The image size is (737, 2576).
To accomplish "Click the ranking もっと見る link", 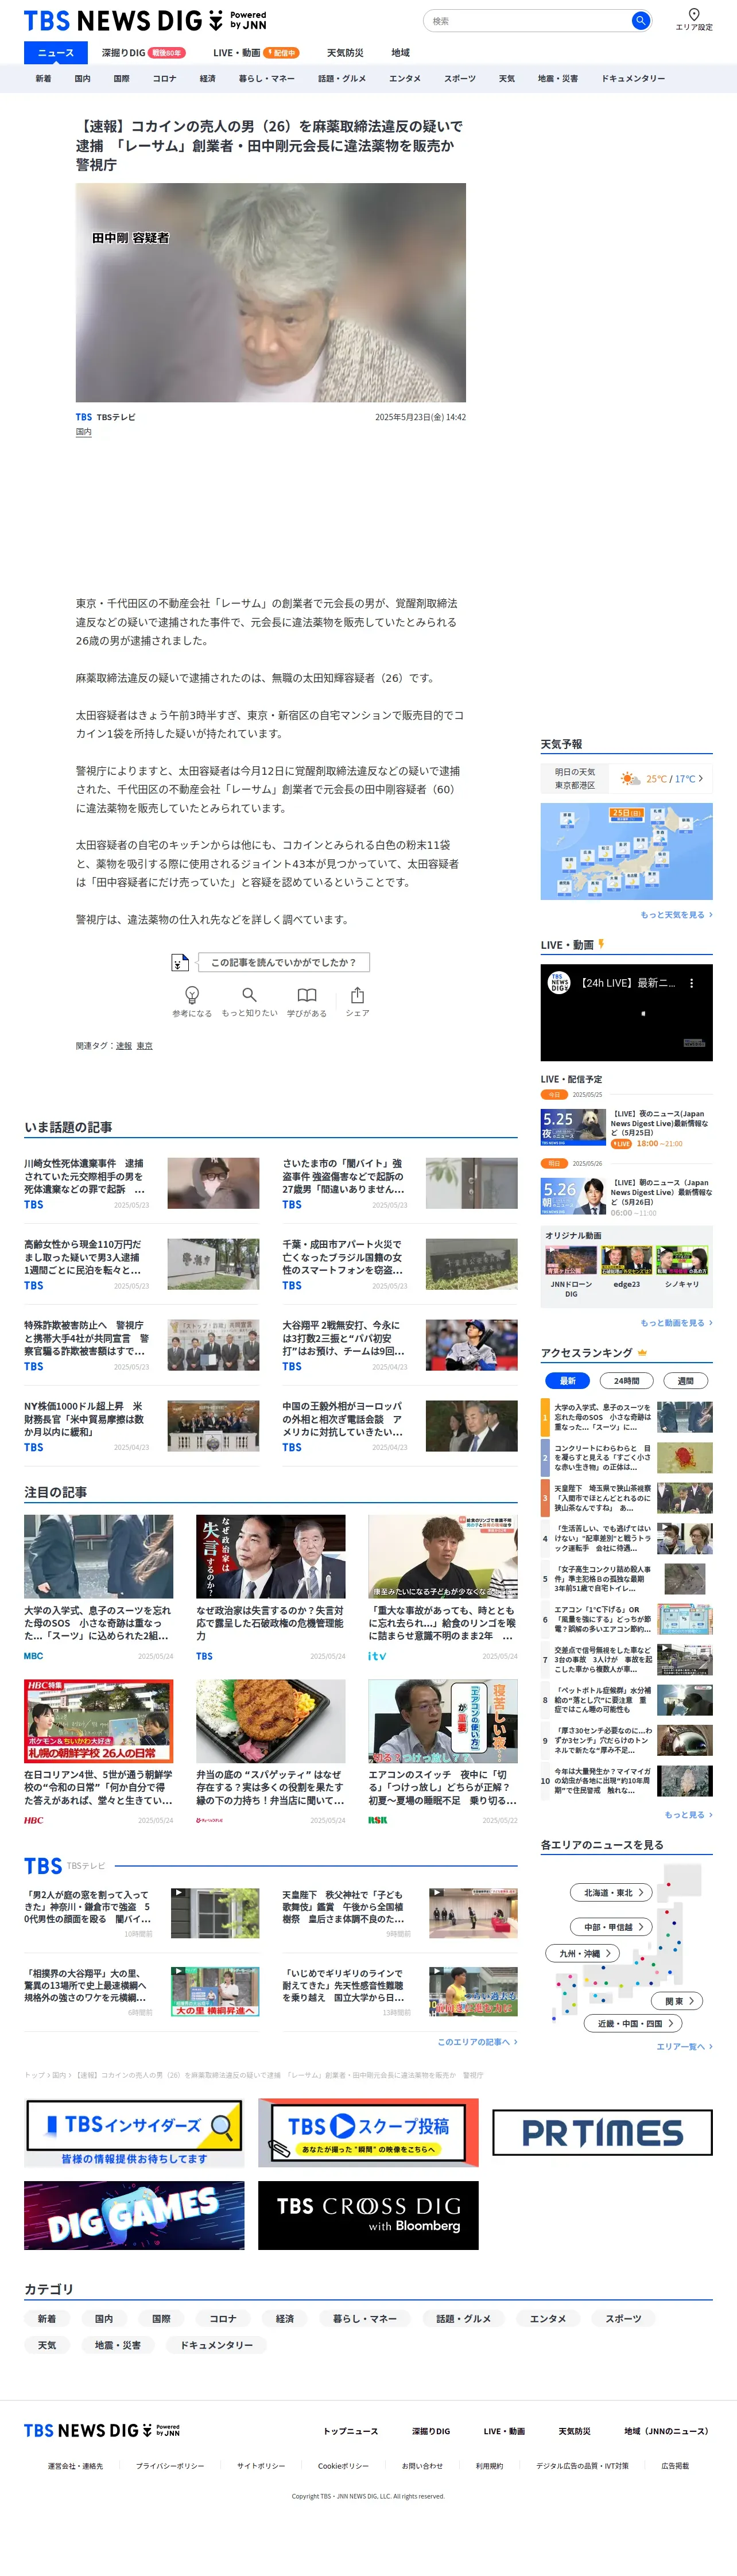I will [x=688, y=1814].
